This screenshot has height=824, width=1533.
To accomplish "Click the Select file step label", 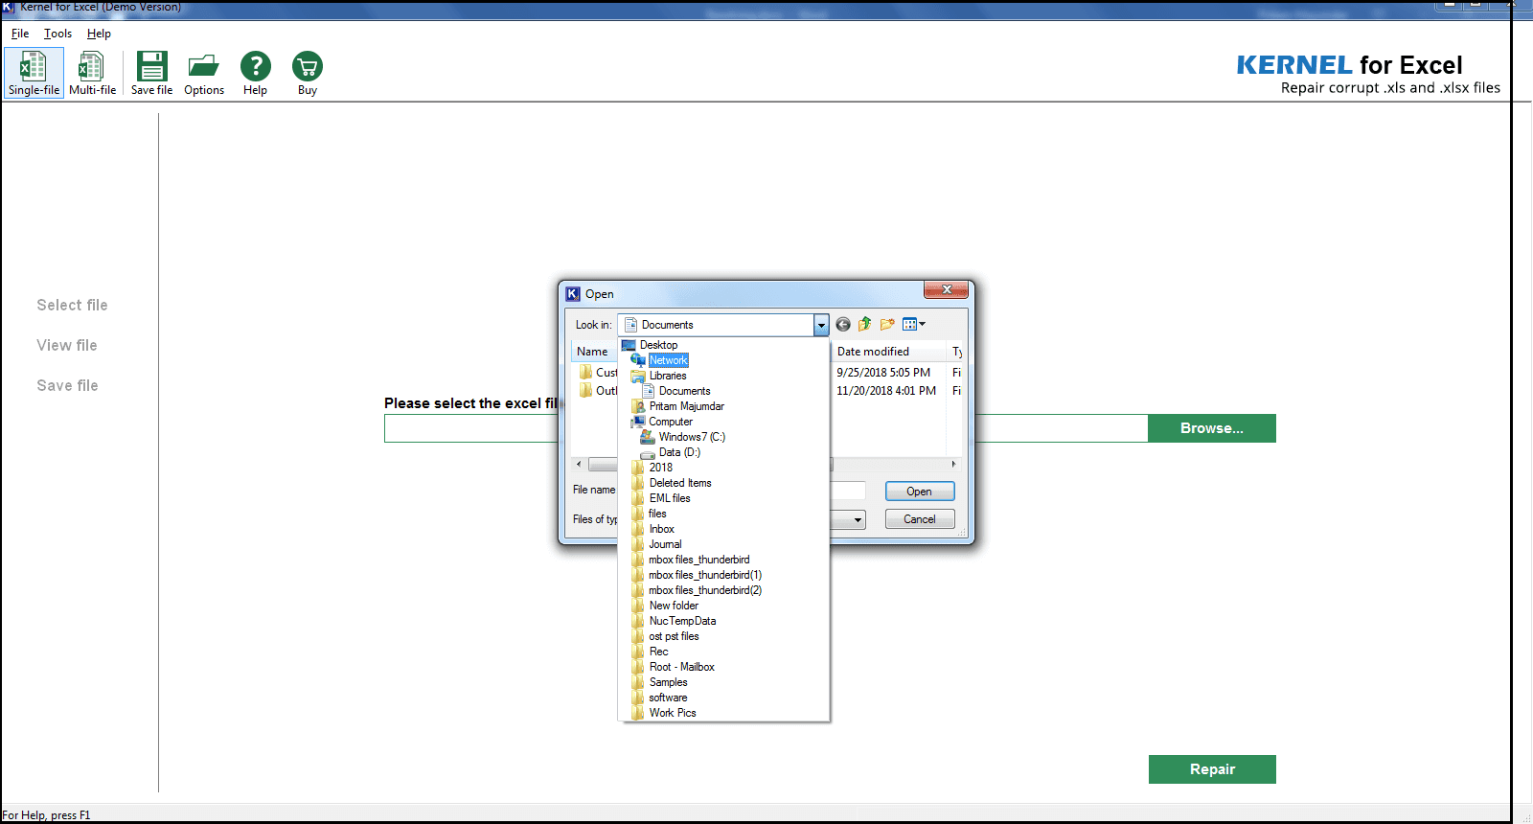I will click(x=72, y=305).
